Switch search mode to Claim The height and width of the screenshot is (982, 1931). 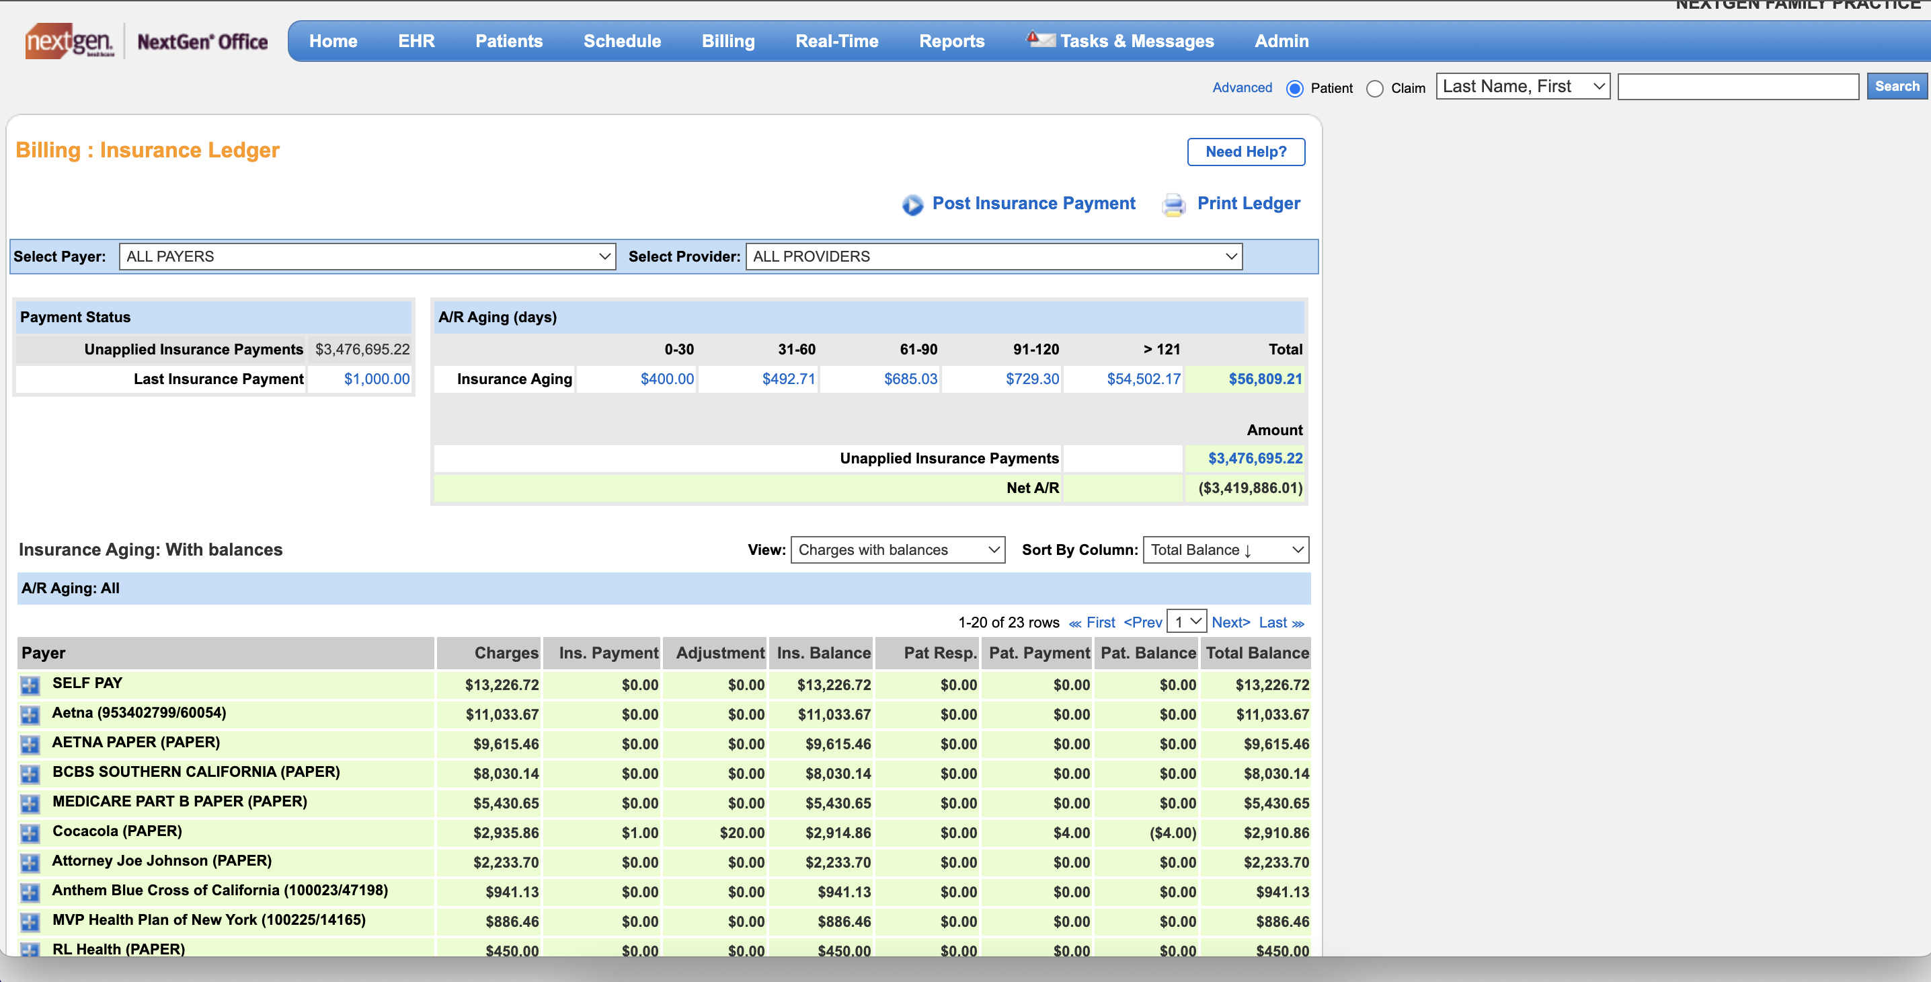click(x=1375, y=89)
